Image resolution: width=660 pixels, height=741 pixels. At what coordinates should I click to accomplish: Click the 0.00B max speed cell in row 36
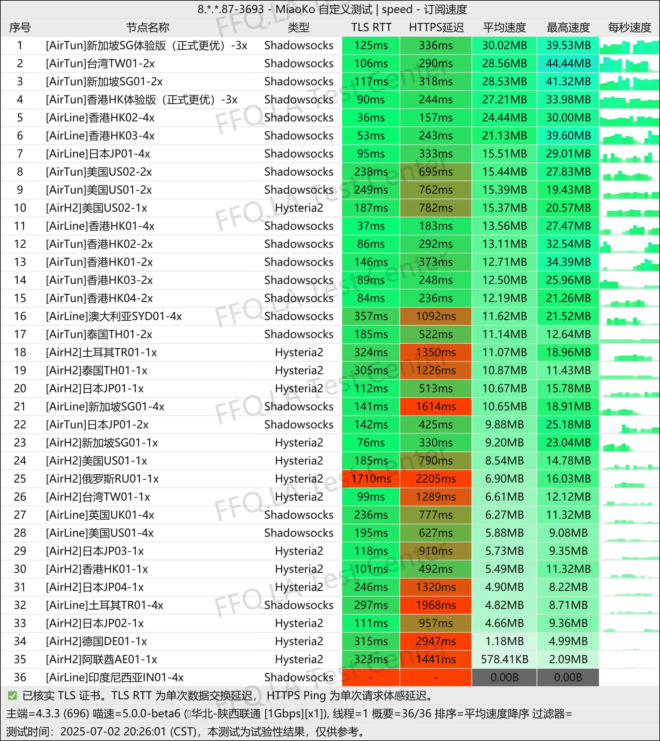(x=568, y=677)
